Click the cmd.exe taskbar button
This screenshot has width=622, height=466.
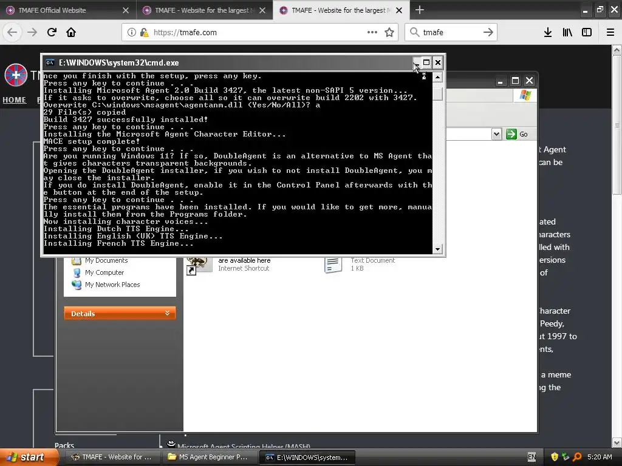pyautogui.click(x=307, y=458)
